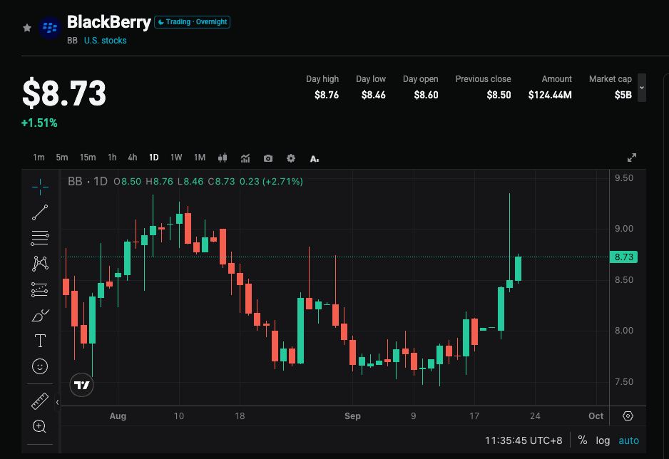Click the Market cap $5B value

(x=623, y=95)
